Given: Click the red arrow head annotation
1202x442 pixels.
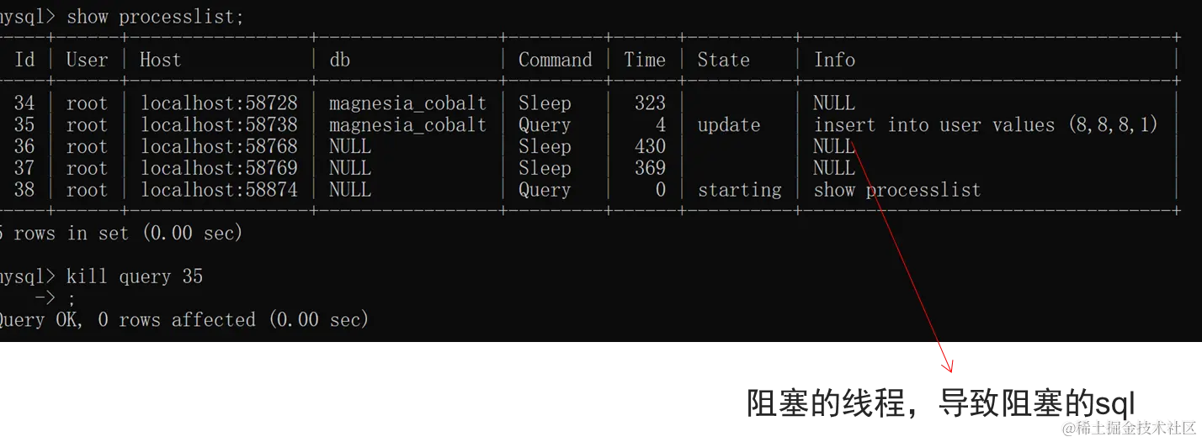Looking at the screenshot, I should (948, 366).
